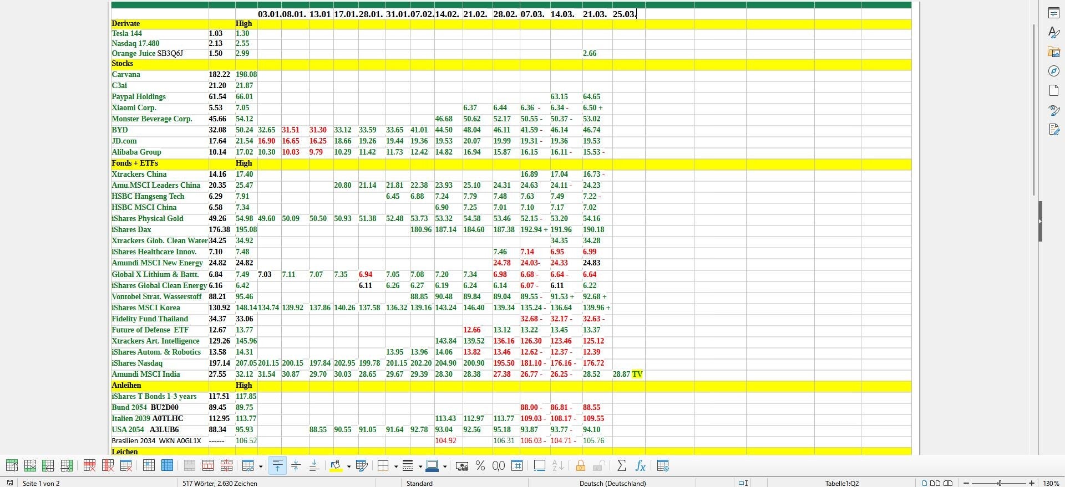Open the sidebar Gallery deck
The width and height of the screenshot is (1065, 487).
click(x=1054, y=52)
